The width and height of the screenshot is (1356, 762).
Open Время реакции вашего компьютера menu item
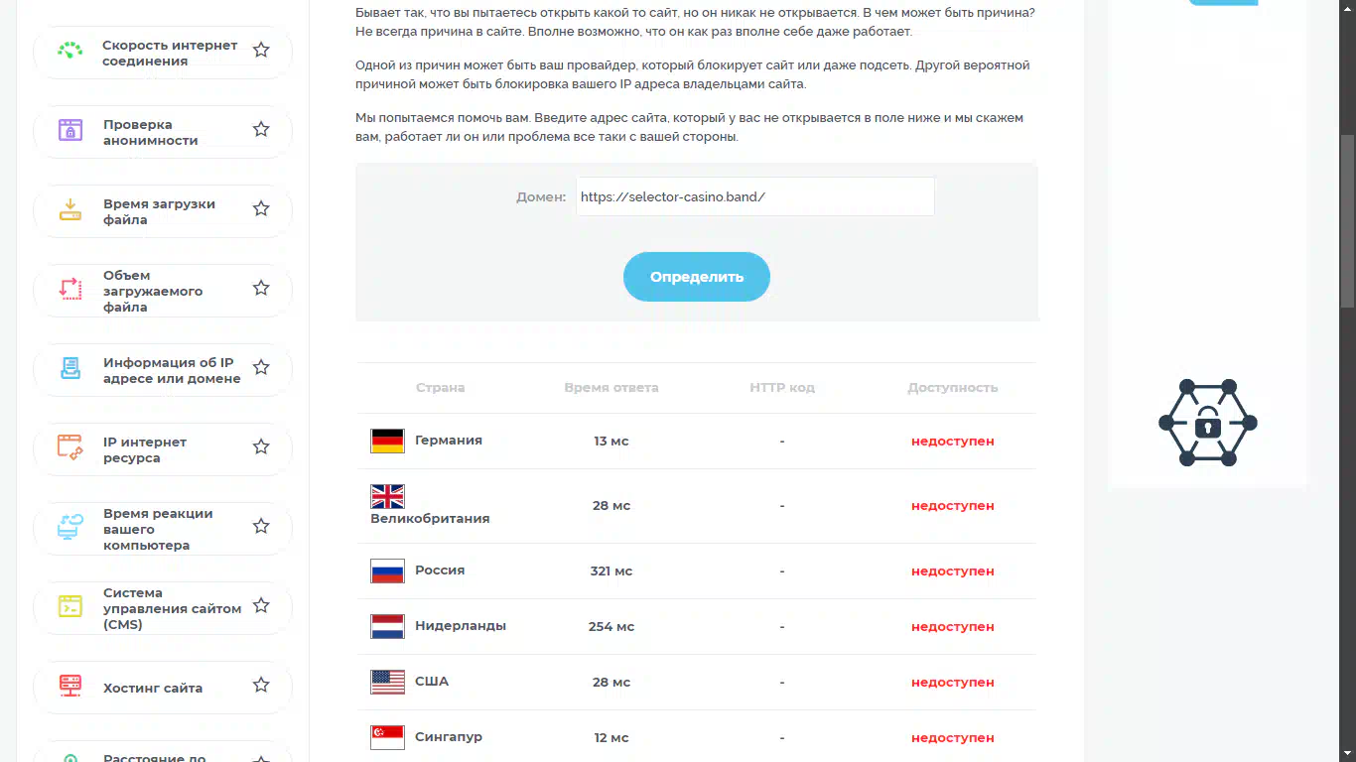(163, 529)
